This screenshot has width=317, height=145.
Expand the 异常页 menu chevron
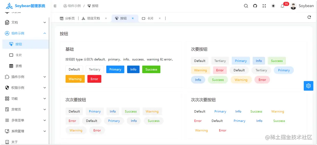(45, 109)
